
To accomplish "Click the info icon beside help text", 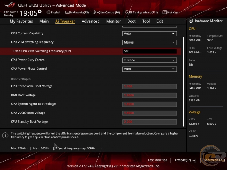I will (x=5, y=135).
